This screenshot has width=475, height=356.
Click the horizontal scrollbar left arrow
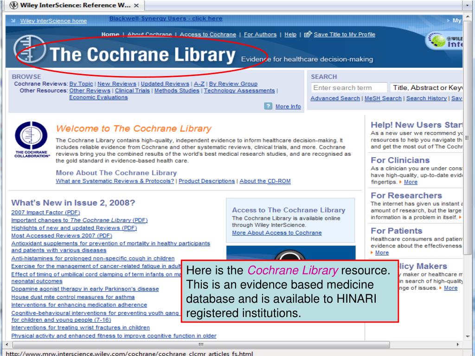(6, 344)
